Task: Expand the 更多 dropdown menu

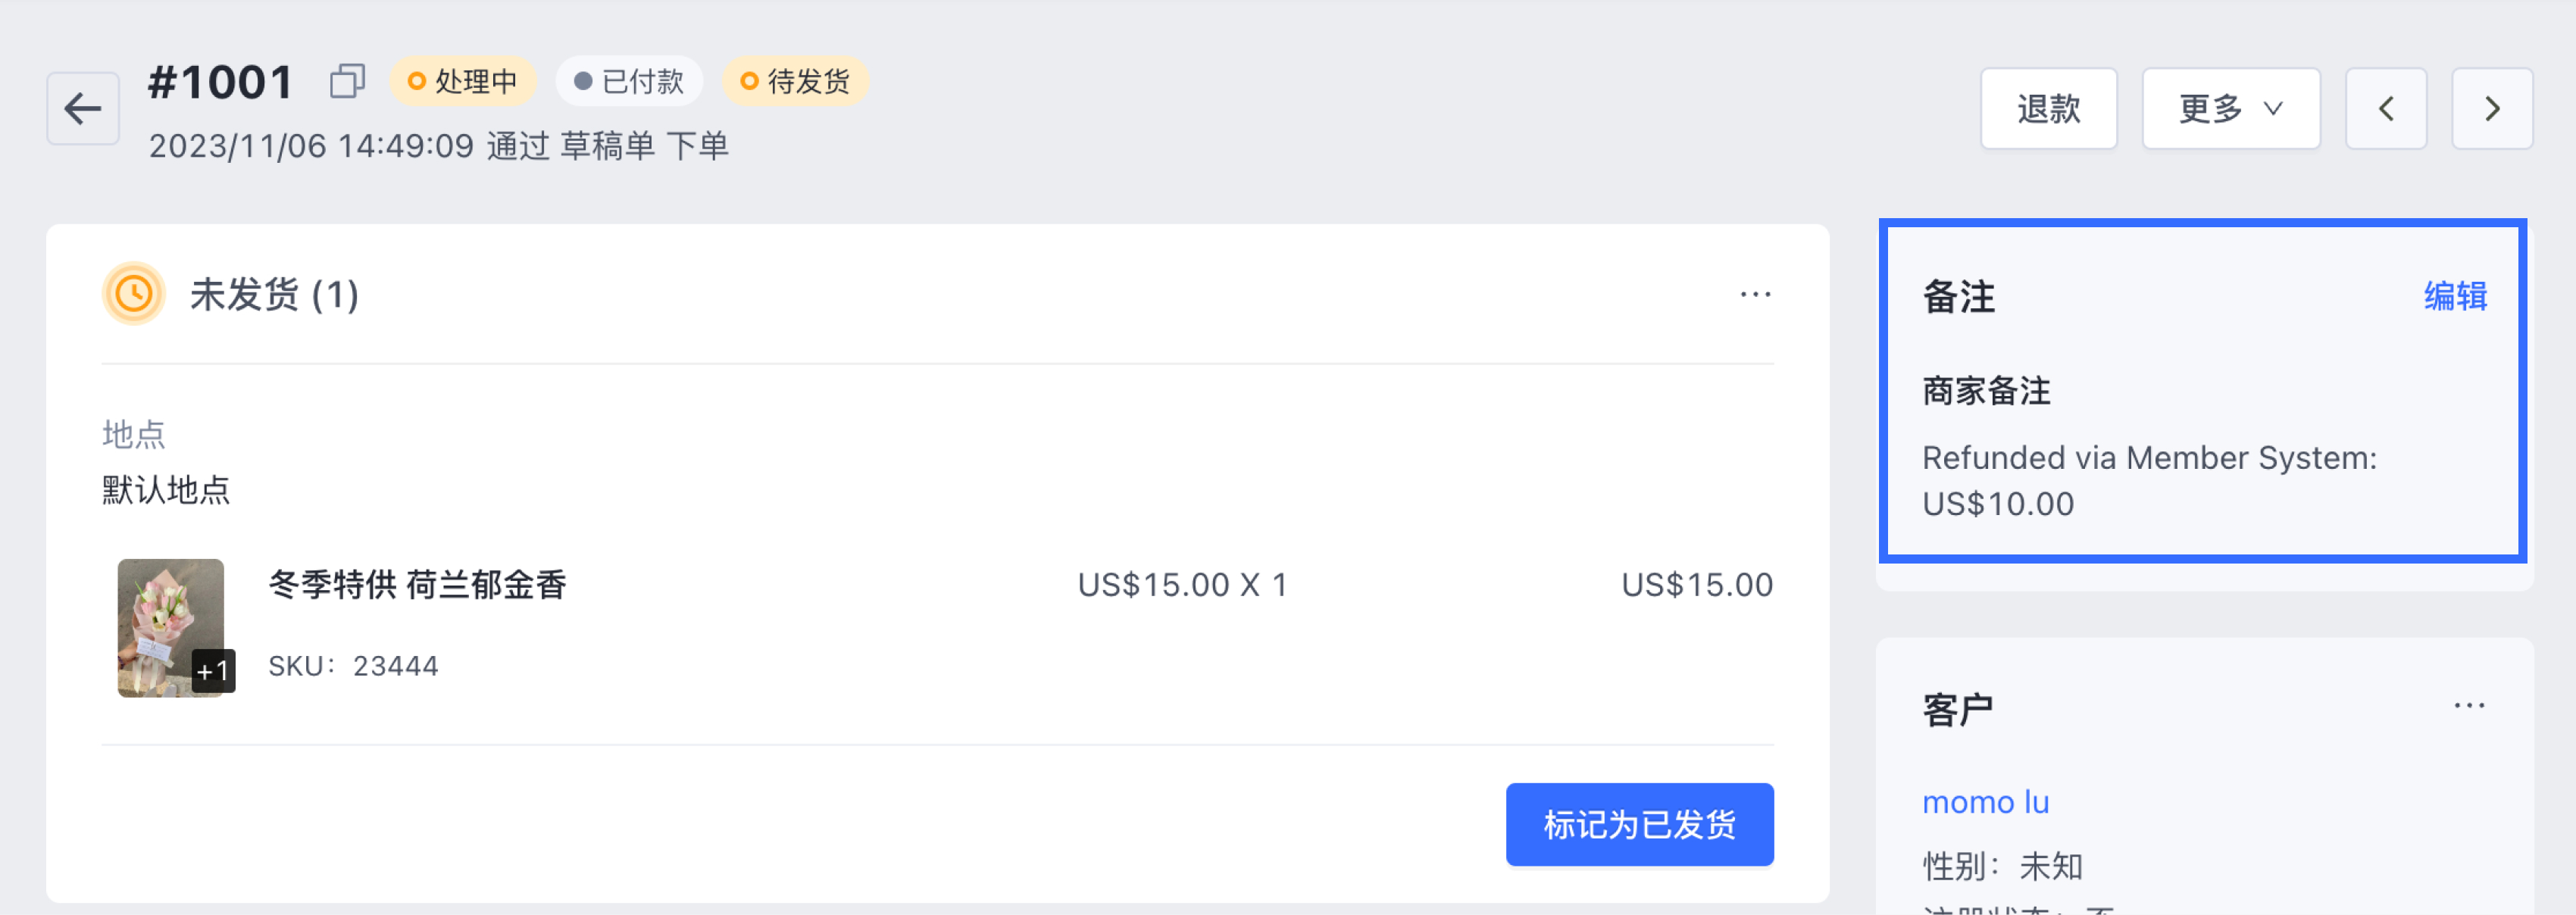Action: coord(2231,108)
